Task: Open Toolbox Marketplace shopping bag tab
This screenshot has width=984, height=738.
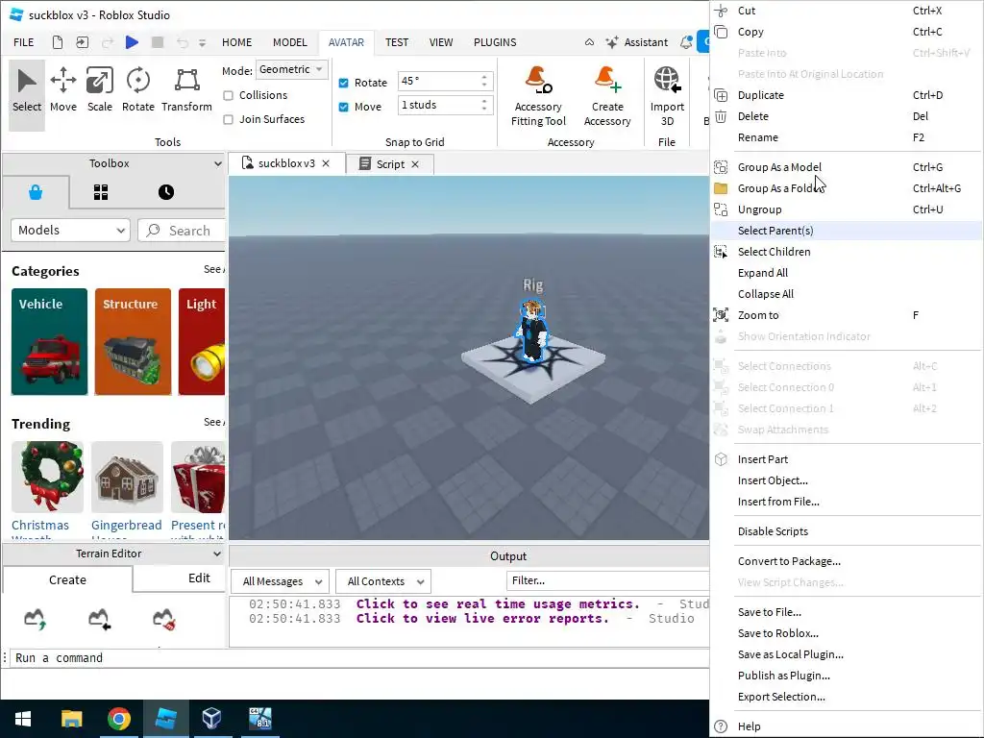Action: pos(36,192)
